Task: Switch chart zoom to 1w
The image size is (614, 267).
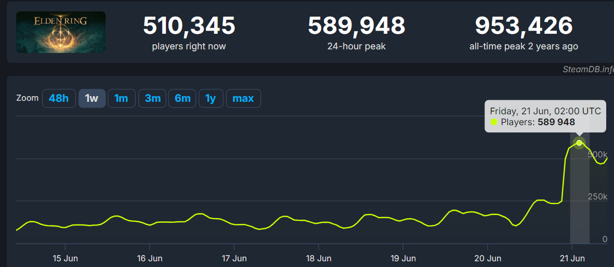Action: (92, 98)
